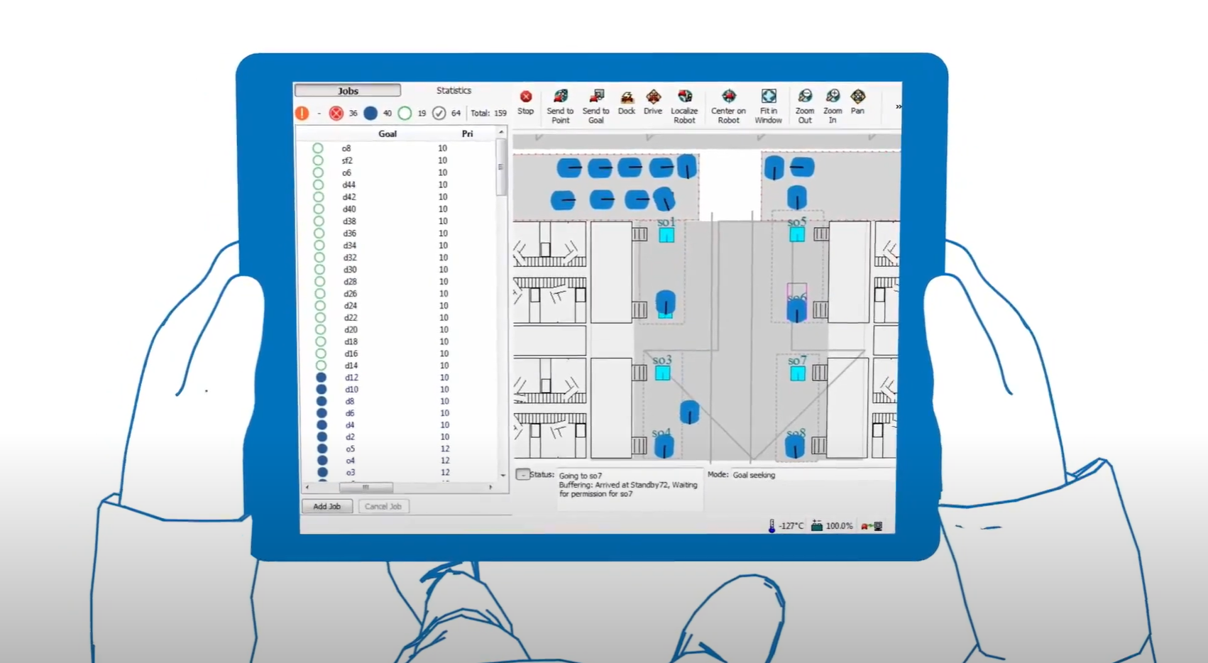Select the Send to Goal tool
The image size is (1208, 663).
[596, 97]
